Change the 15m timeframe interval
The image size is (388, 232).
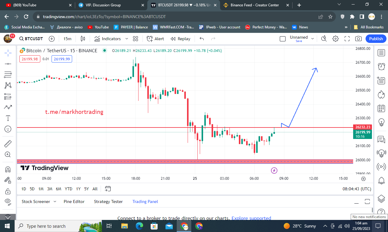67,39
